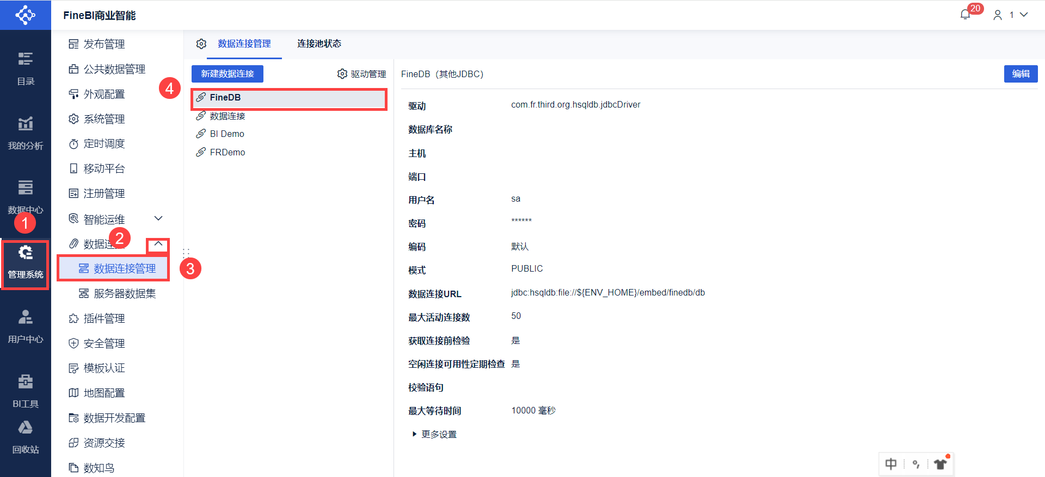This screenshot has height=477, width=1045.
Task: Click the 用户名 value sa
Action: pos(516,199)
